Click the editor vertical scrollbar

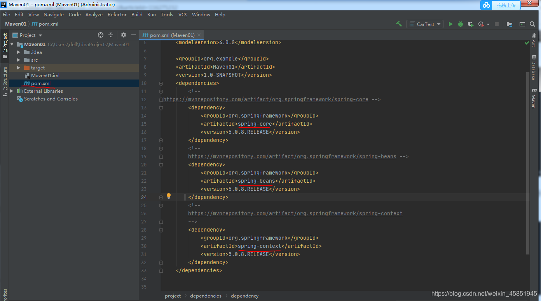[x=527, y=163]
